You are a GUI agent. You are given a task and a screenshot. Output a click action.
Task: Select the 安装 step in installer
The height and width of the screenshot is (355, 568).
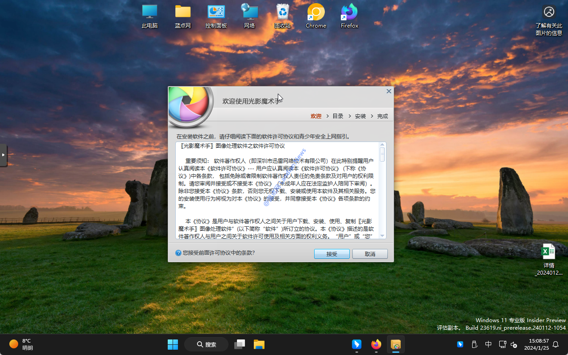360,116
